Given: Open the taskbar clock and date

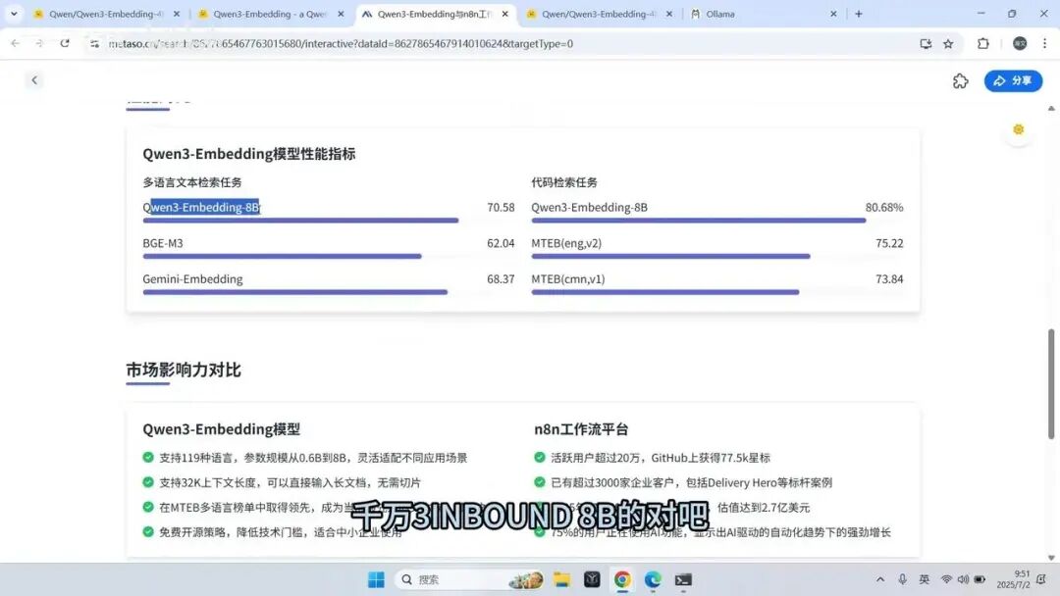Looking at the screenshot, I should tap(1013, 579).
